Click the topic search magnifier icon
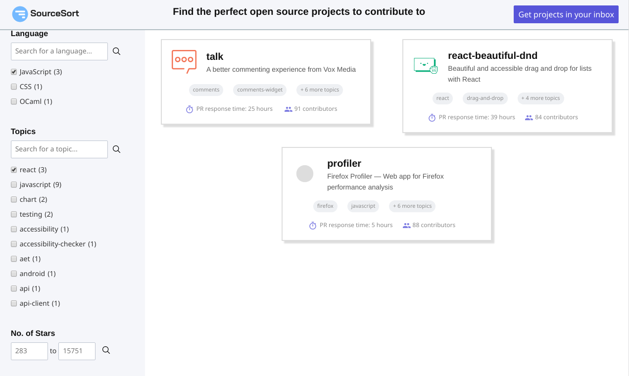629x376 pixels. pos(116,149)
